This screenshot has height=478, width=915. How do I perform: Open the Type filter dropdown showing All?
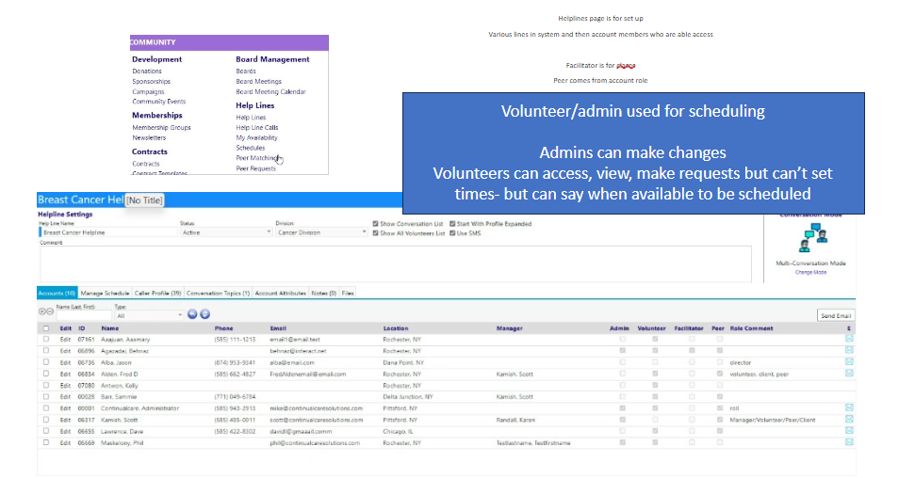point(149,316)
